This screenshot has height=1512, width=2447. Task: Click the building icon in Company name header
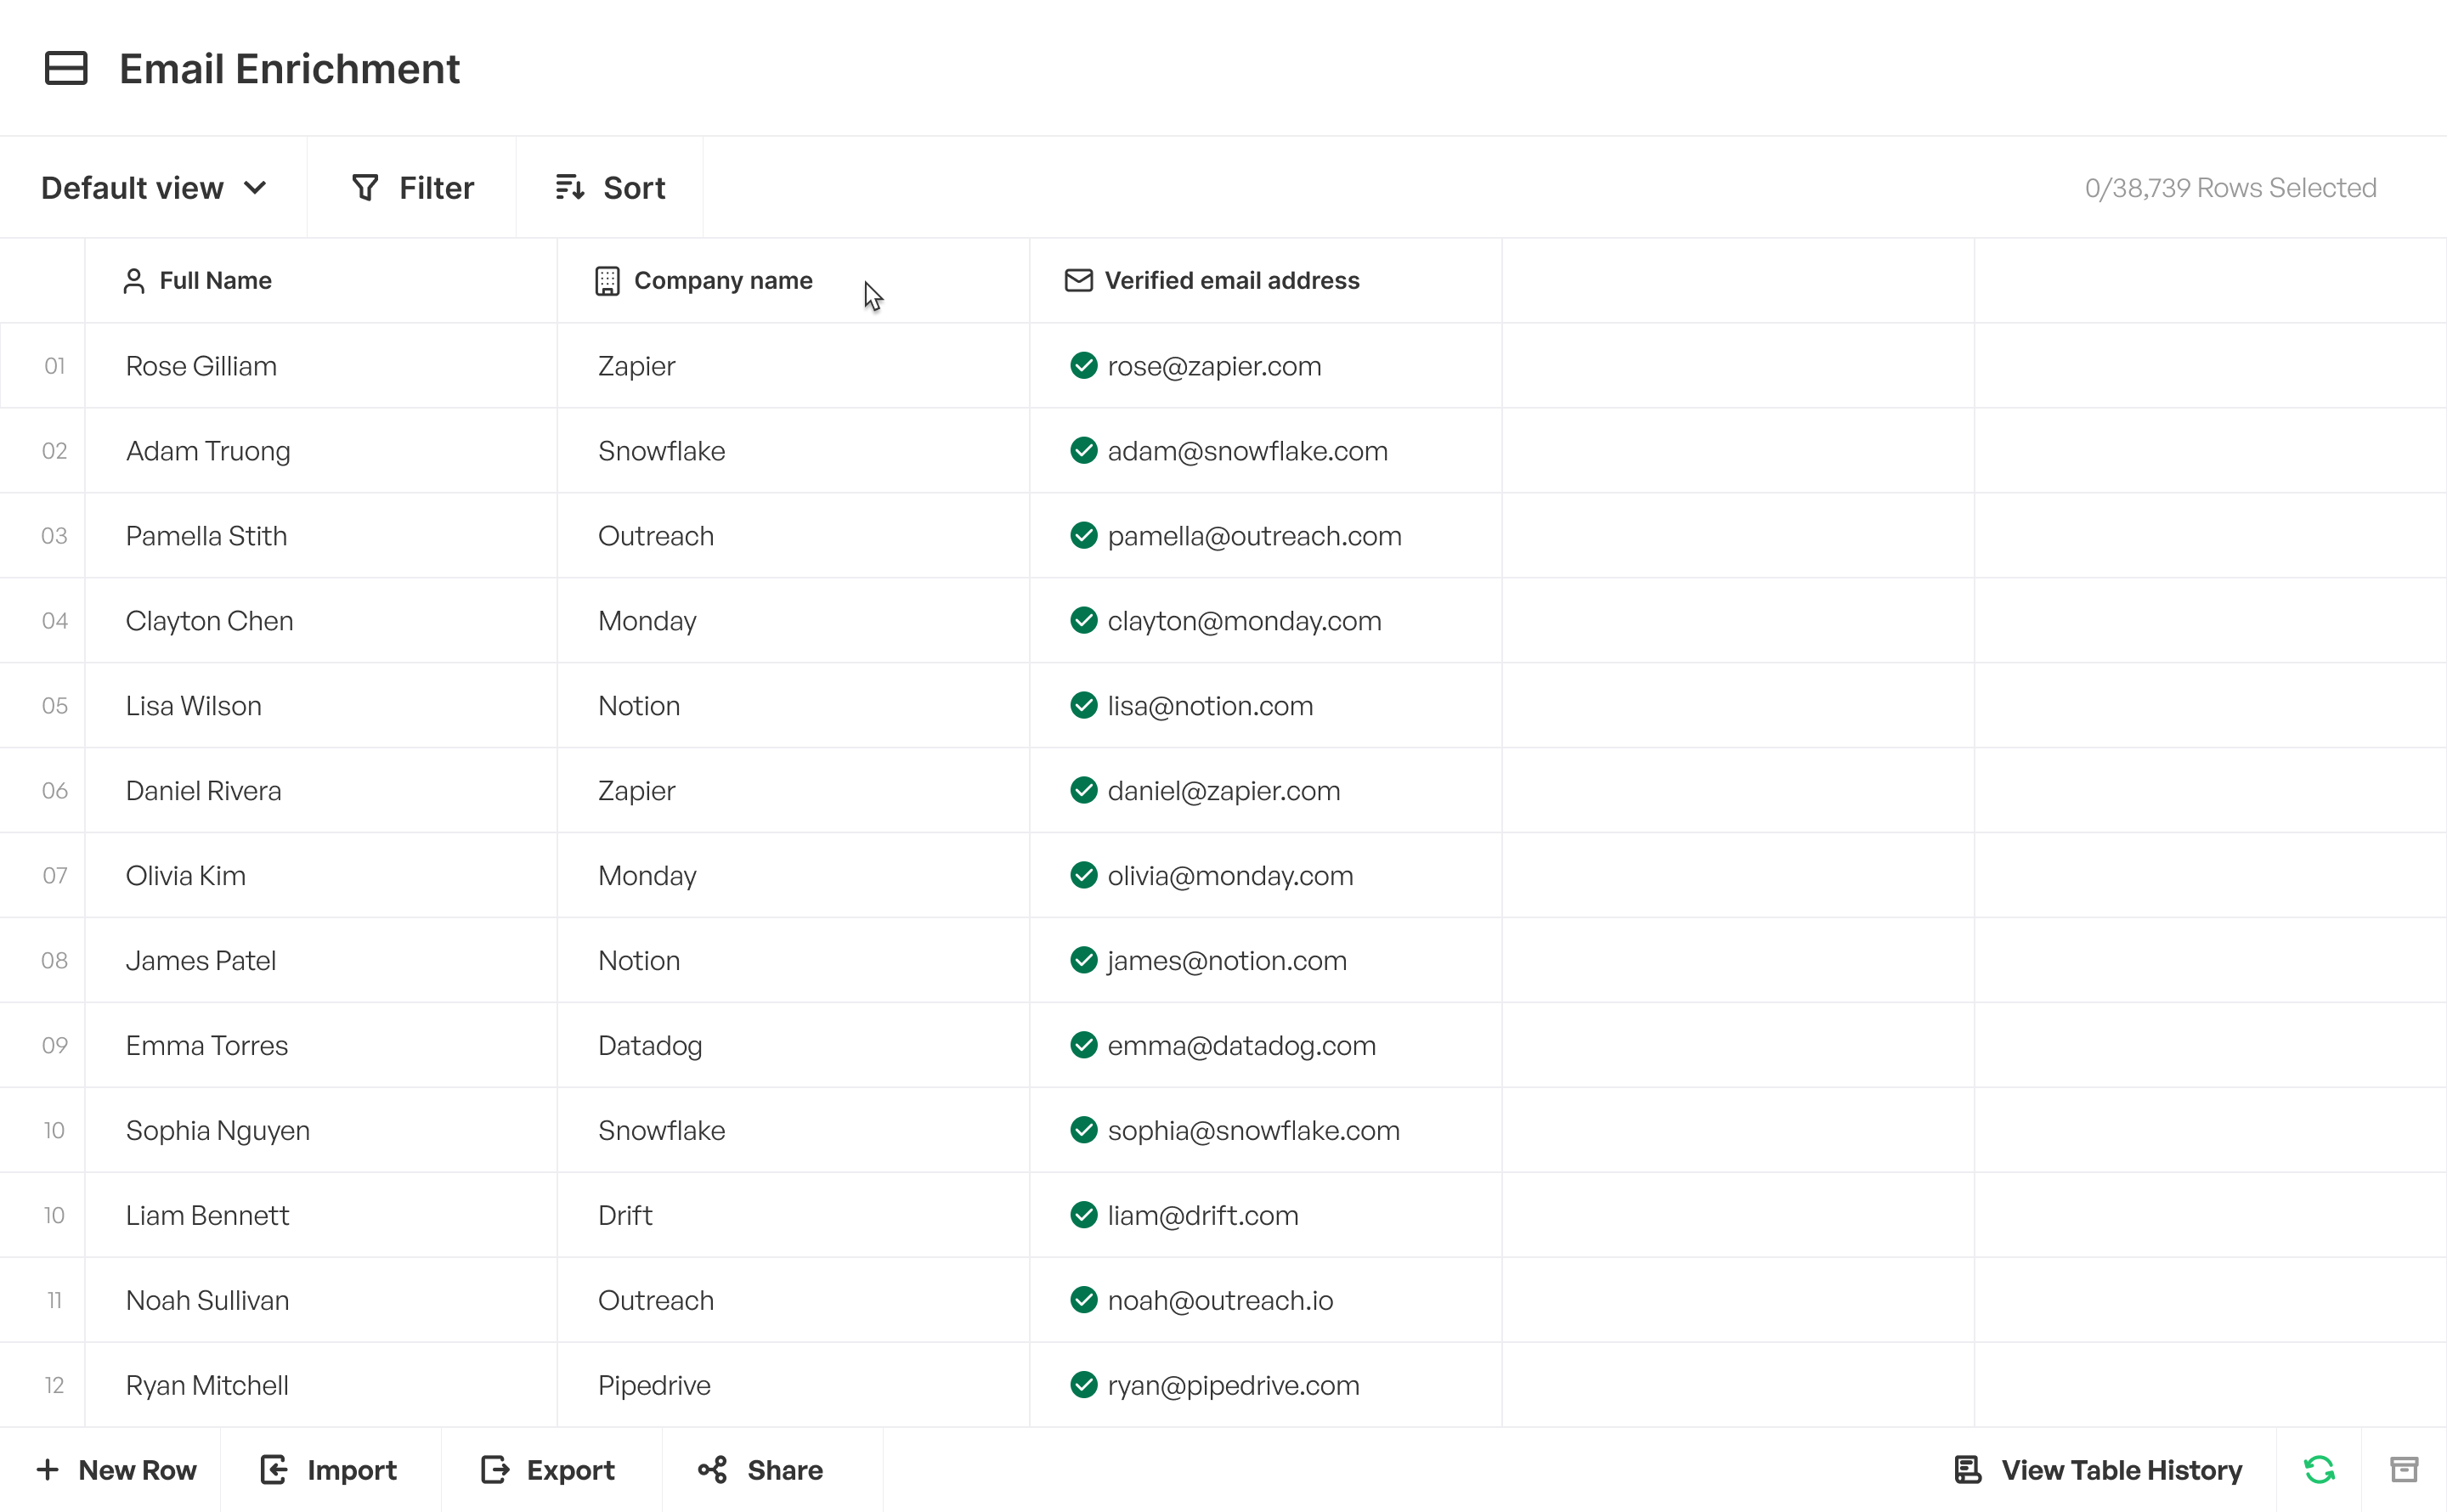tap(607, 281)
